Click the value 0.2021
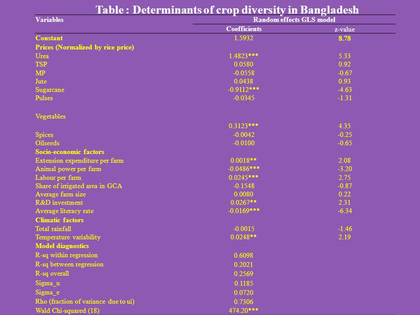The height and width of the screenshot is (315, 420). [x=244, y=265]
